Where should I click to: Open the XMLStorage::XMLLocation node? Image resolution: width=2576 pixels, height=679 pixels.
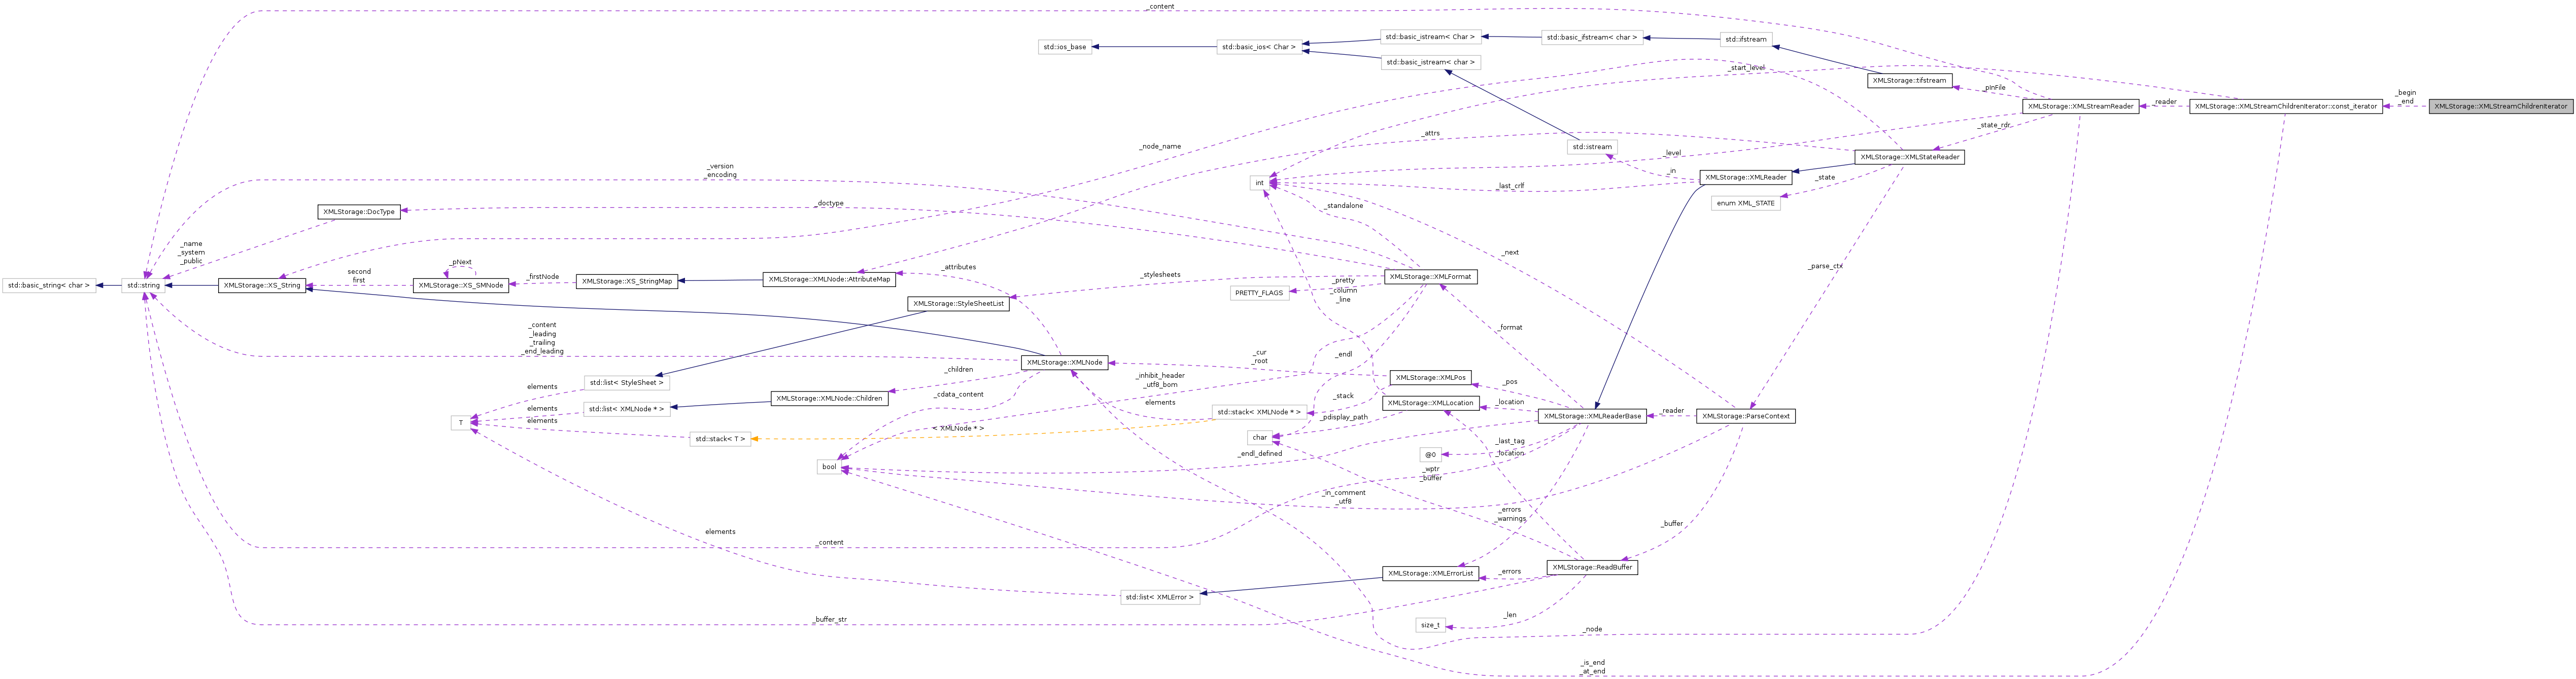tap(1431, 403)
